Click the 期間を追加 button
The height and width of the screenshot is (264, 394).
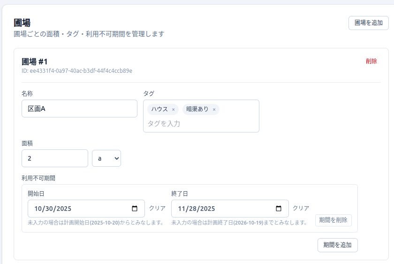[337, 245]
